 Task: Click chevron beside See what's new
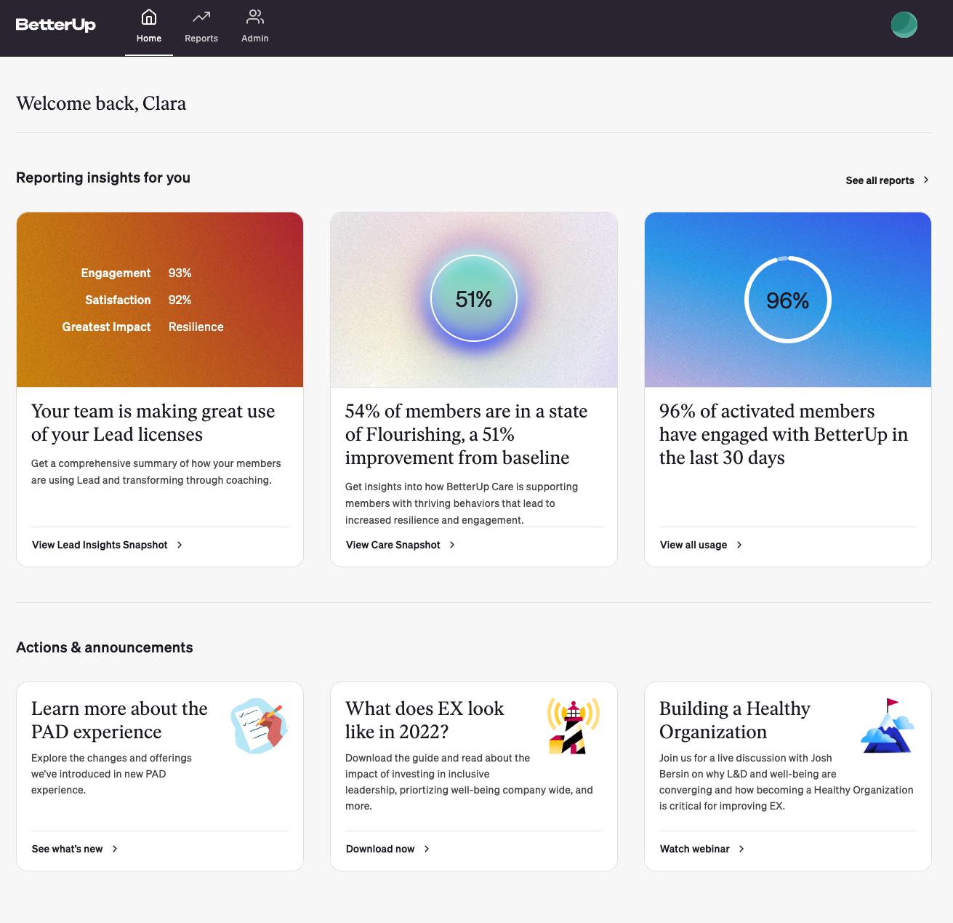[115, 849]
